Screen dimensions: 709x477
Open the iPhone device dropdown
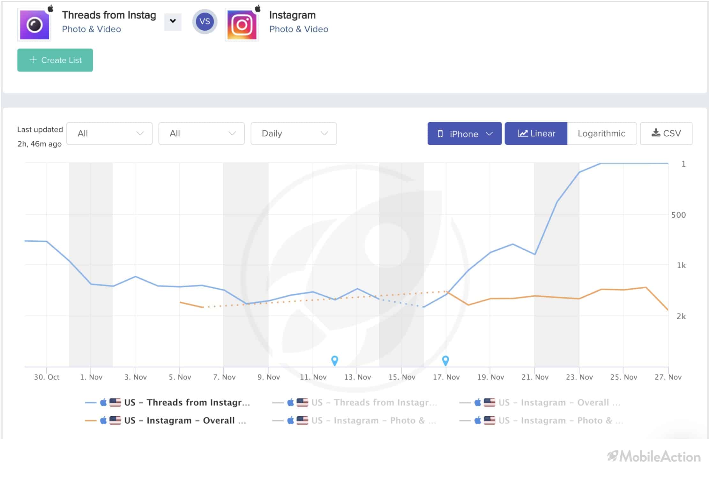(x=465, y=133)
